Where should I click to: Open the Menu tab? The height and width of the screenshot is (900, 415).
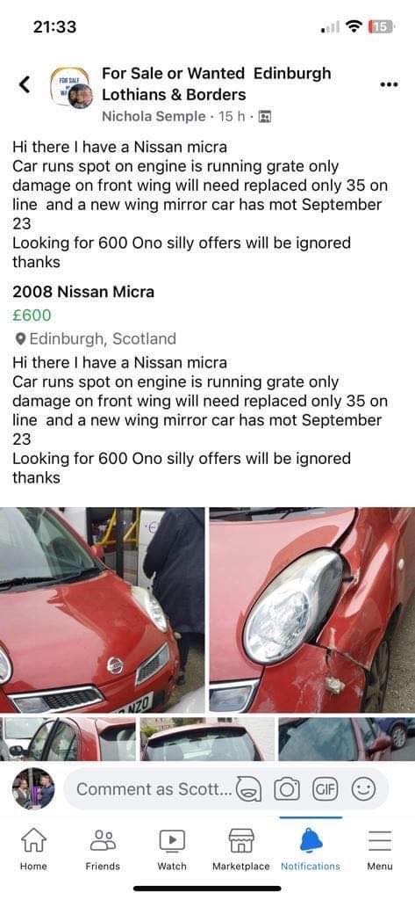[x=379, y=850]
